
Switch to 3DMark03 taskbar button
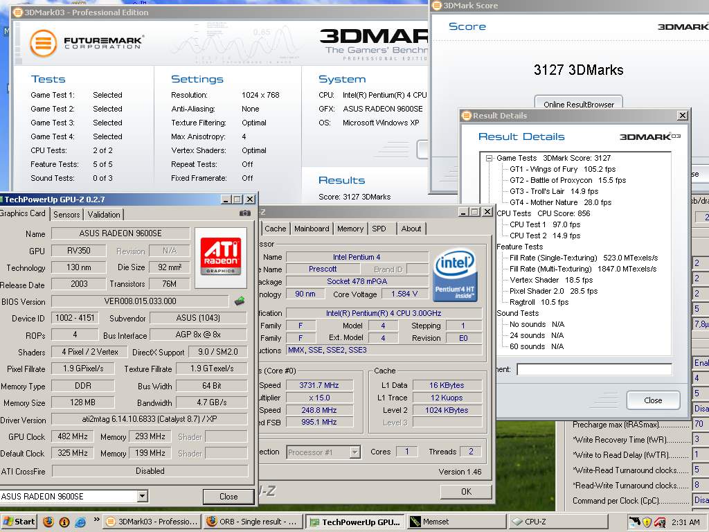152,522
